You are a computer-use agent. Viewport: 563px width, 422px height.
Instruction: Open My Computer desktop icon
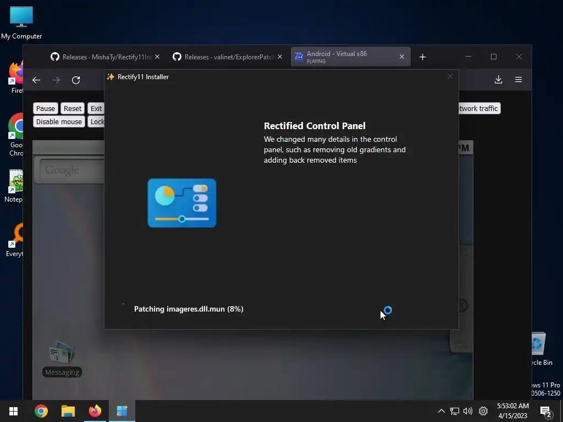[x=21, y=23]
